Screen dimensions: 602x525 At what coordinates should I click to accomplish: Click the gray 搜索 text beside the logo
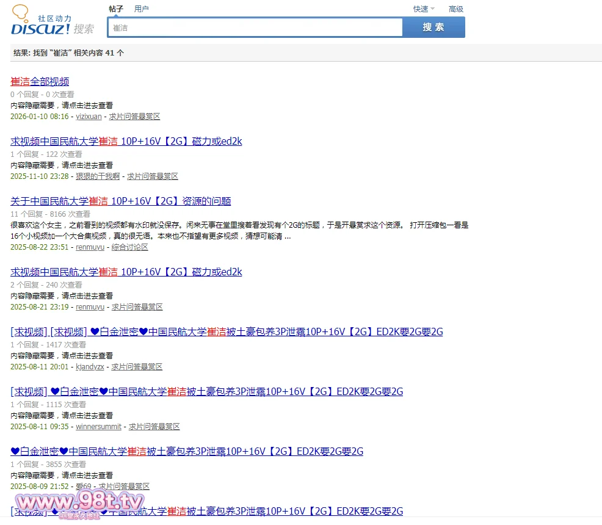tap(84, 29)
